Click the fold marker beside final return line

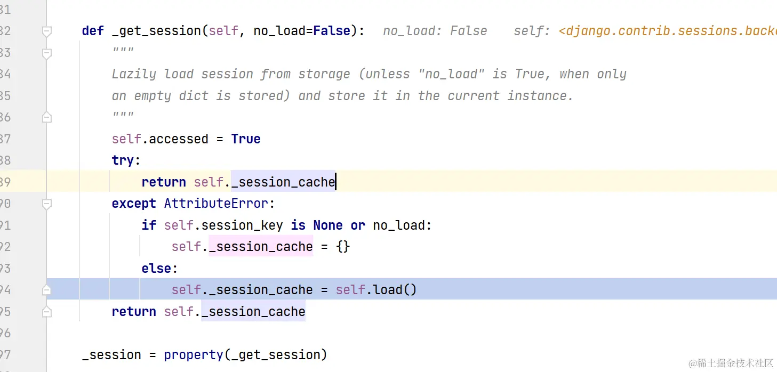tap(47, 311)
